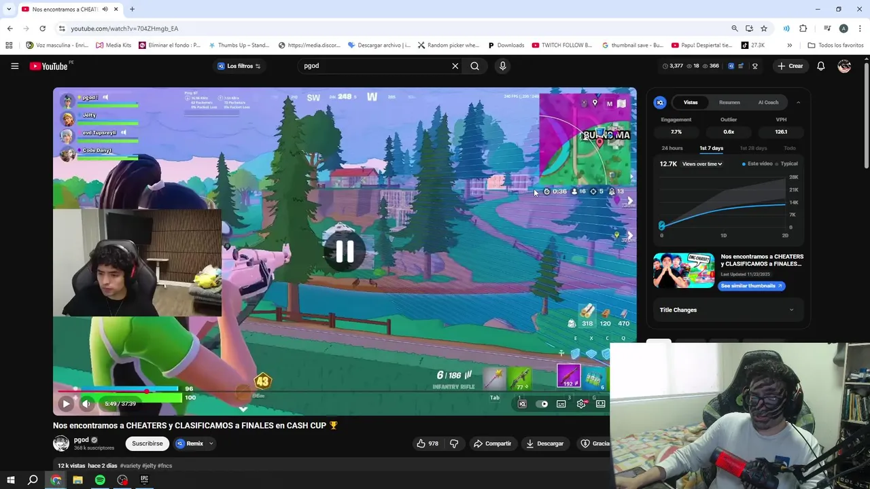Run the search with the magnifier button

point(474,66)
